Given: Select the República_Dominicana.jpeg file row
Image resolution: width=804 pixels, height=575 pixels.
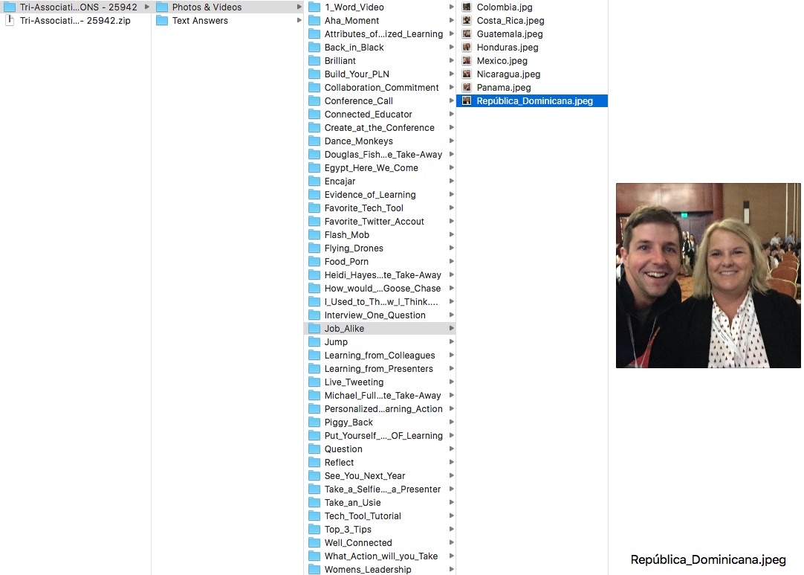Looking at the screenshot, I should (532, 100).
